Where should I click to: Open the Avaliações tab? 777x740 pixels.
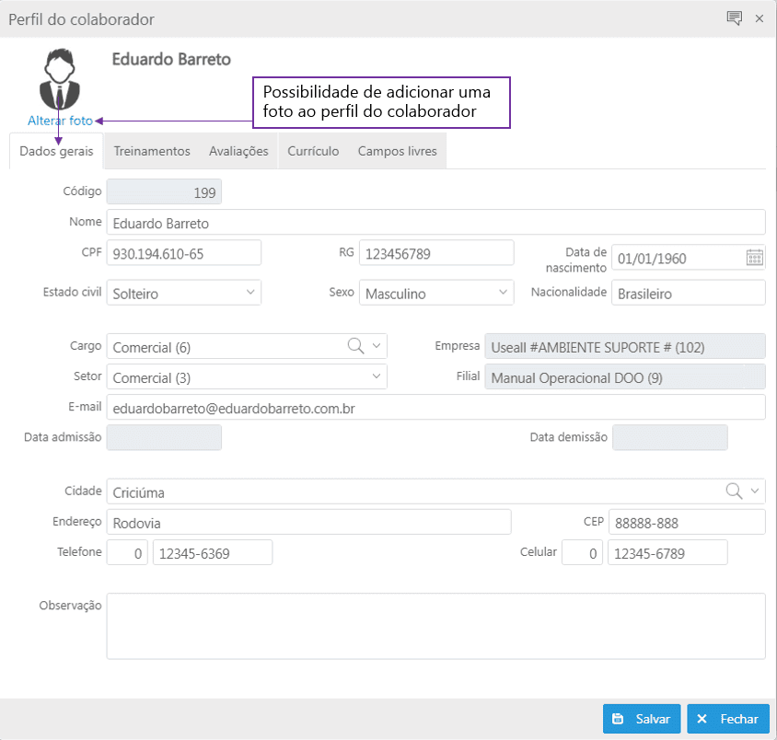coord(238,151)
